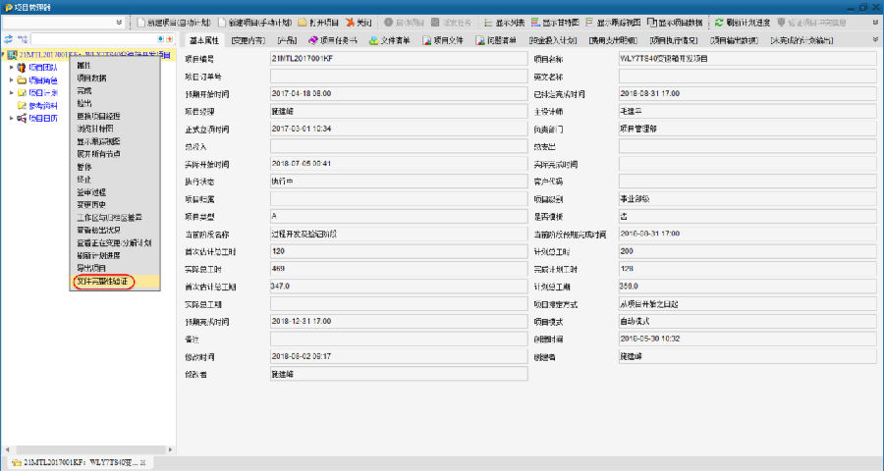Expand the top-left toolbar chevron dropdown
The width and height of the screenshot is (884, 471).
click(x=119, y=23)
